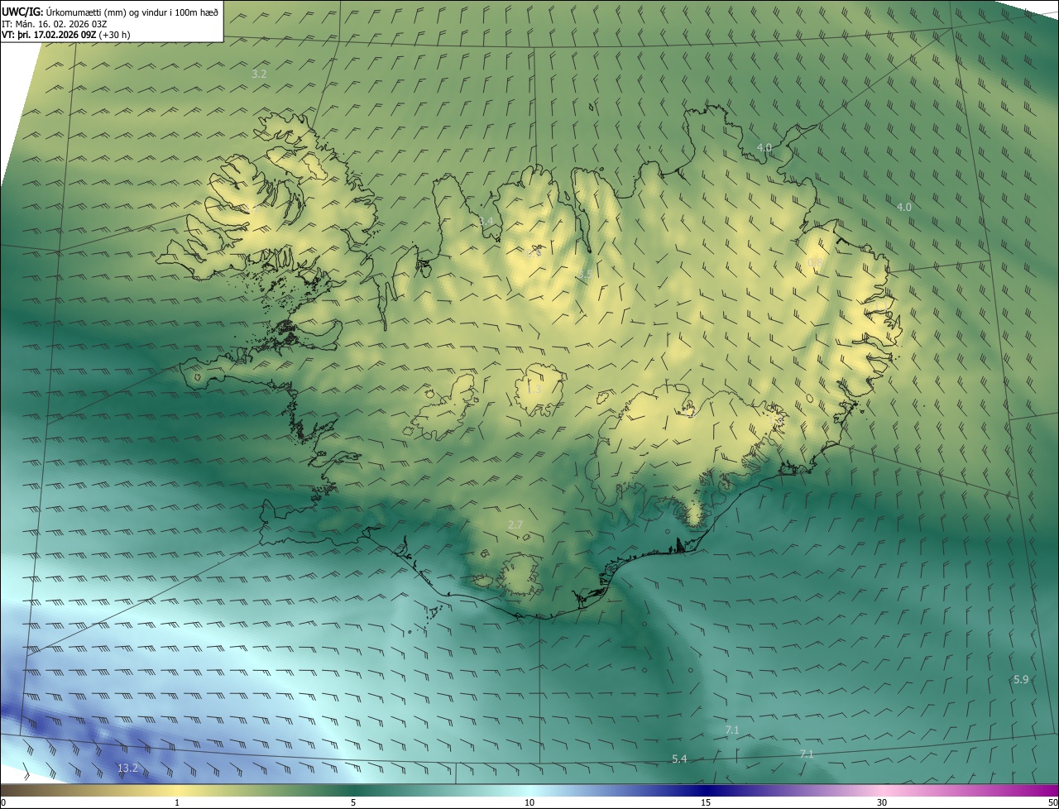Image resolution: width=1059 pixels, height=809 pixels.
Task: Click the 3.4 value label
Action: [486, 221]
